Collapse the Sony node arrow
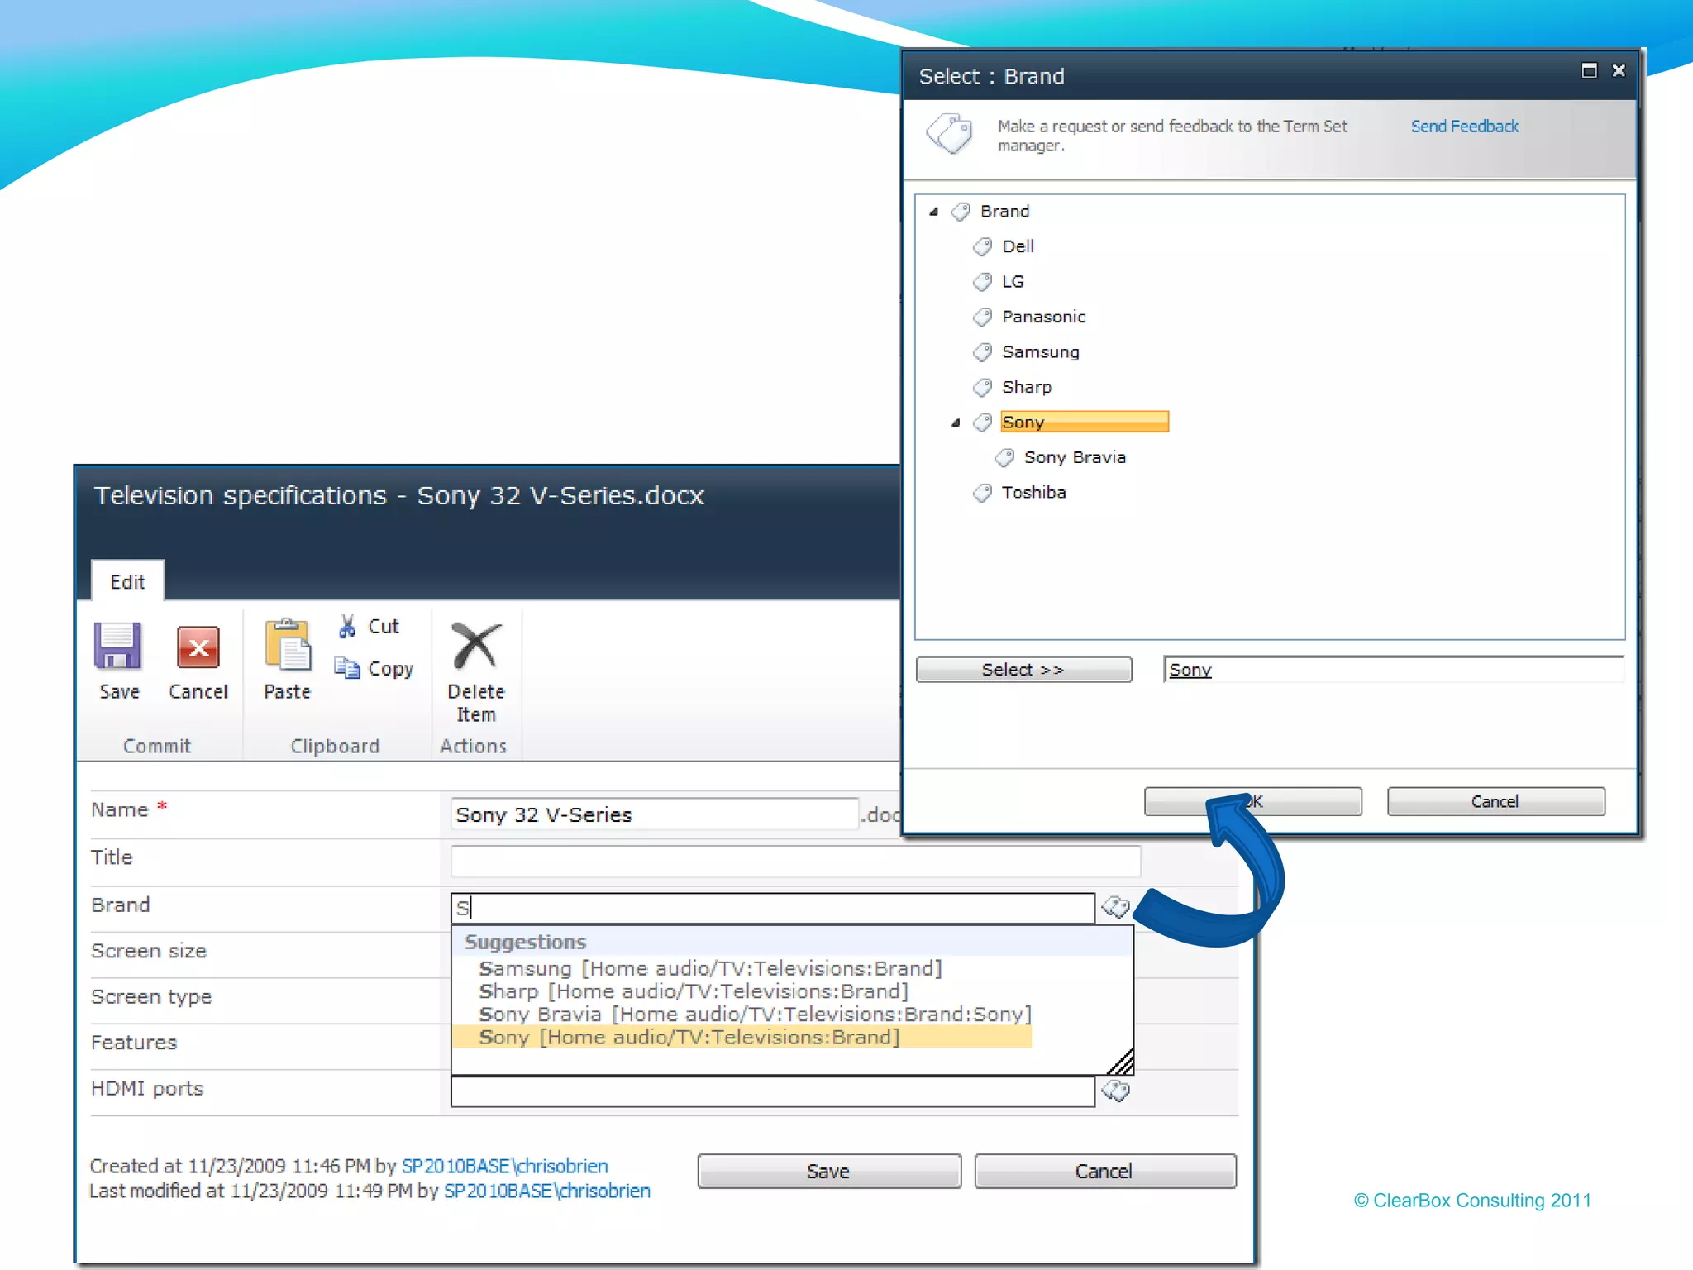Screen dimensions: 1693x1270 (x=956, y=423)
